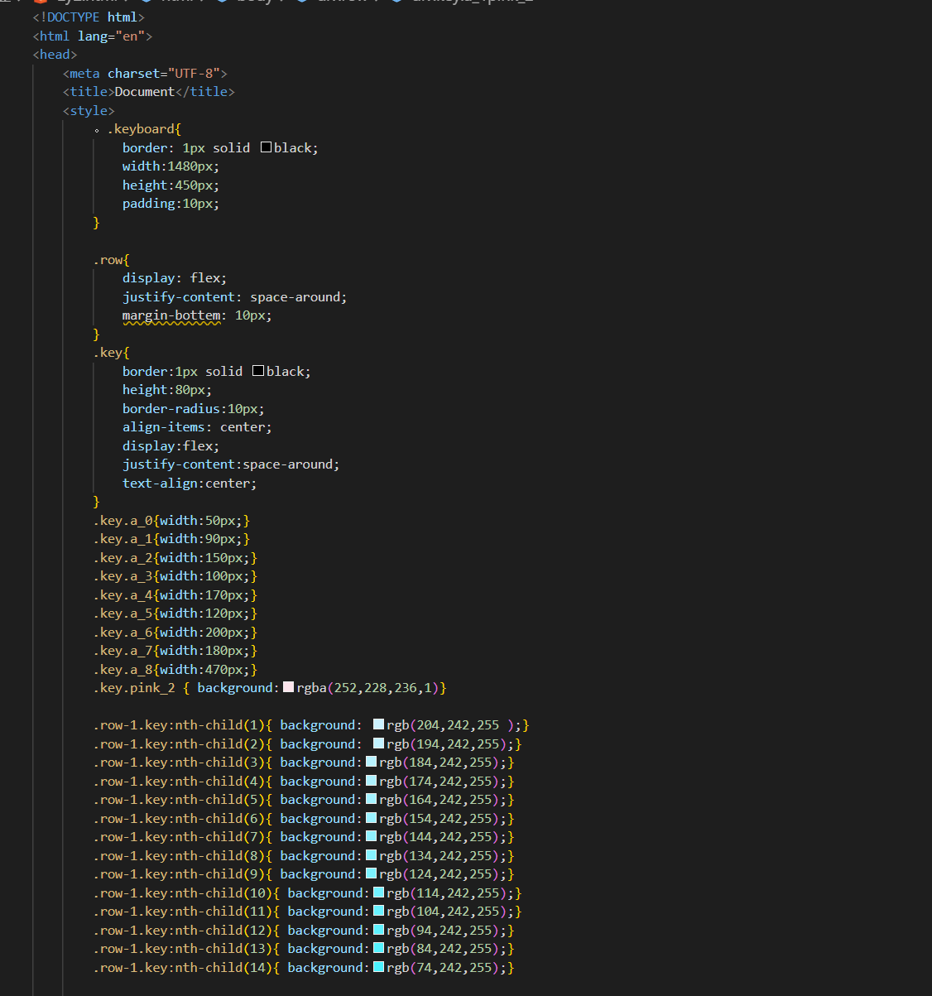Open the color picker for rgb(204,242,255)
The width and height of the screenshot is (932, 996).
pyautogui.click(x=377, y=724)
